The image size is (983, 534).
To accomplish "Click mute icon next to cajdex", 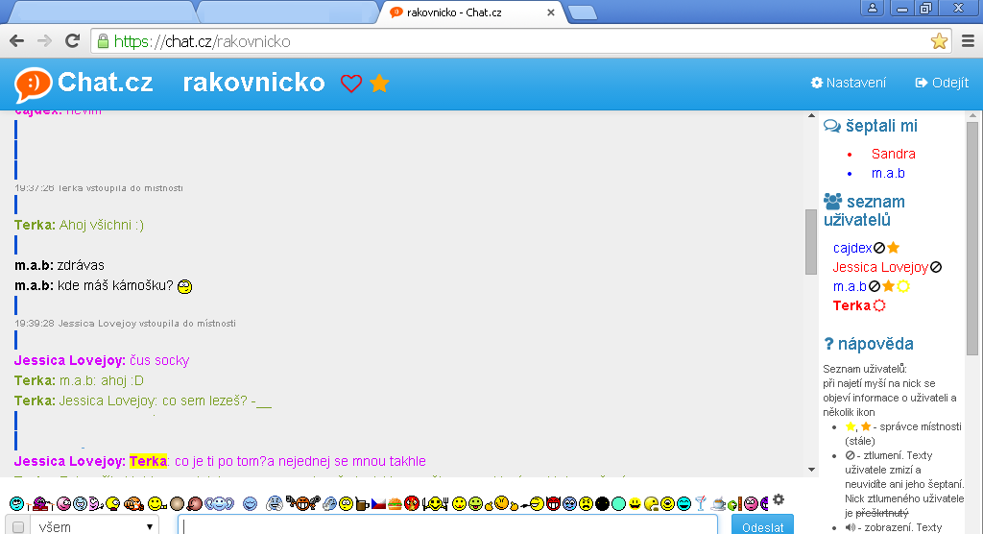I will pyautogui.click(x=879, y=248).
